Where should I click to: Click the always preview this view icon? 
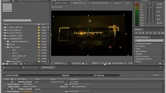[x=52, y=63]
